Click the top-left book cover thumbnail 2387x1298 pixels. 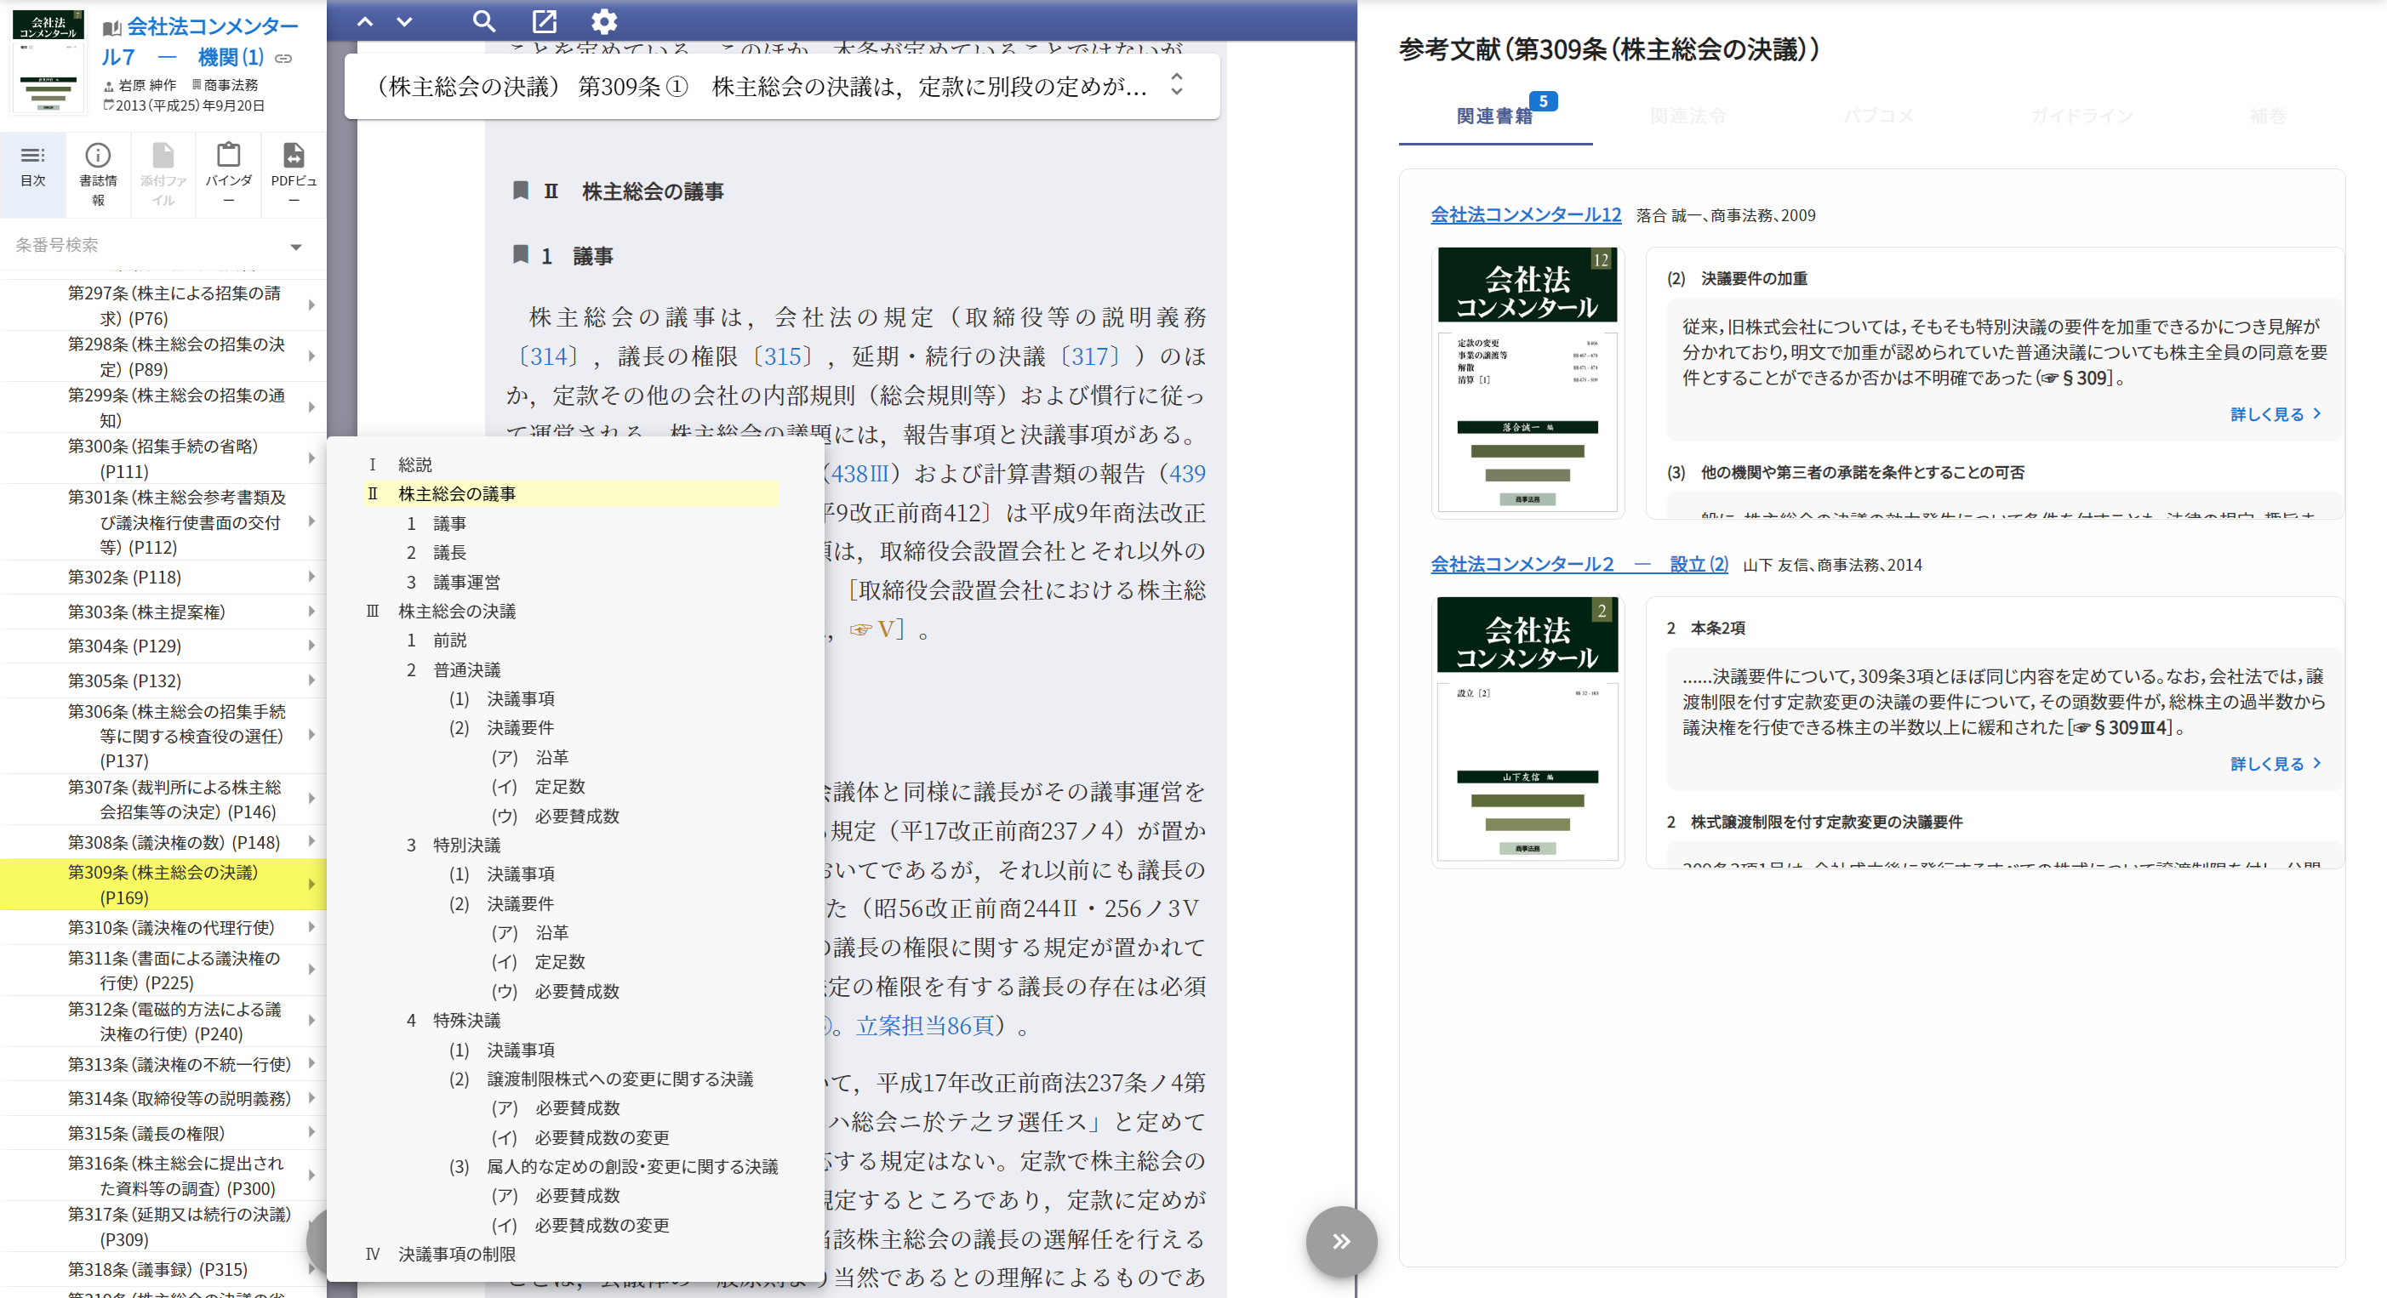(49, 62)
